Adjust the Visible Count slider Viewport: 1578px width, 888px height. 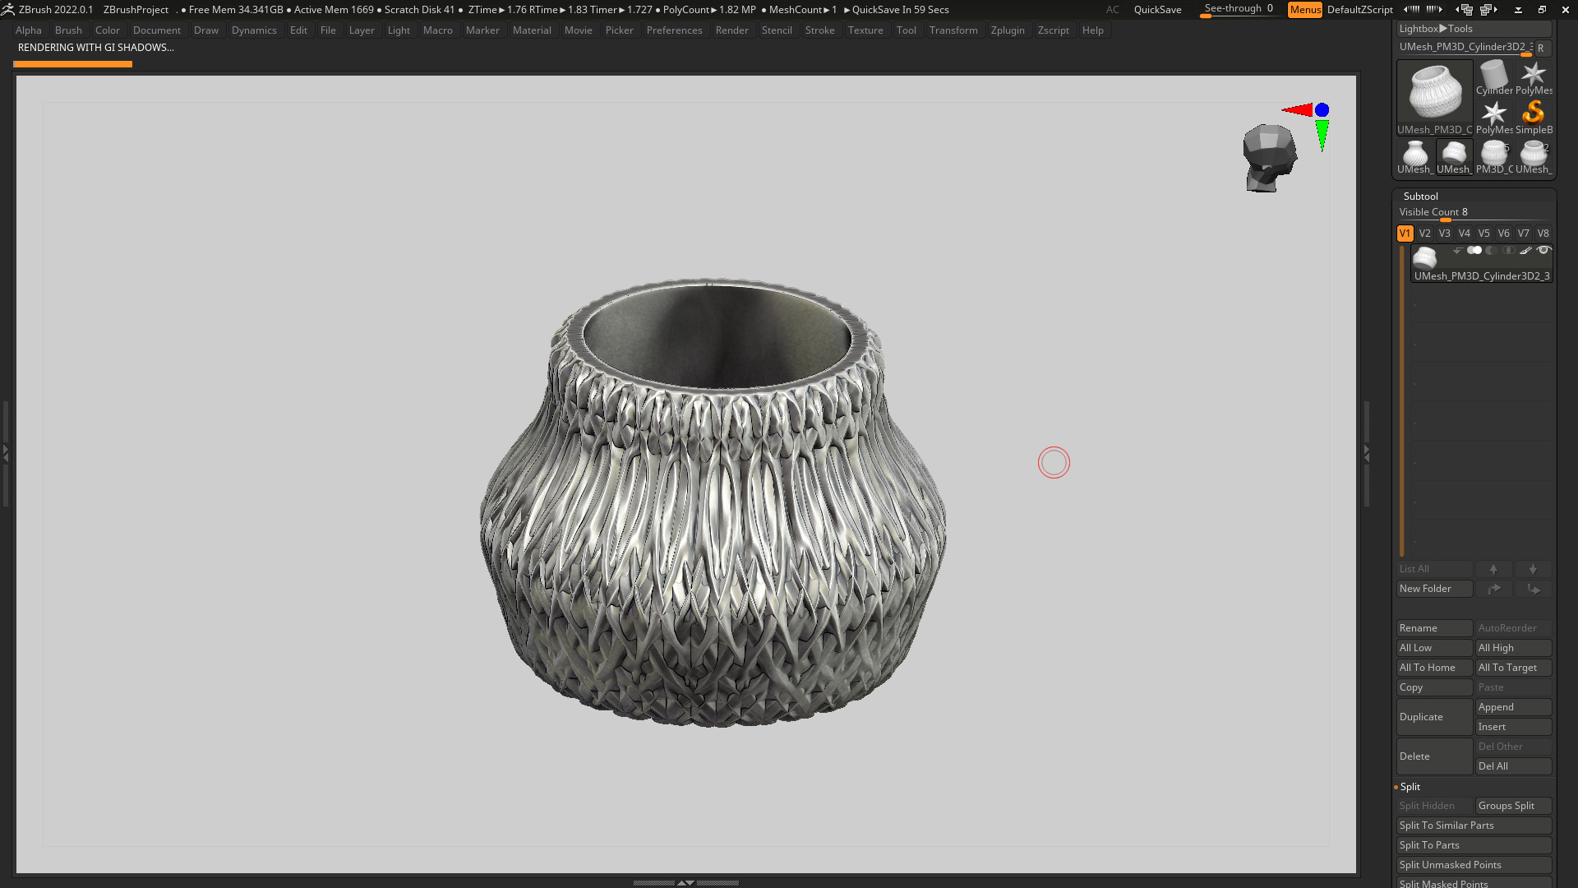click(x=1474, y=213)
